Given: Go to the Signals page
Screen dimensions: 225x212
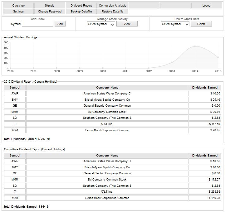Looking at the screenshot, I should (50, 5).
